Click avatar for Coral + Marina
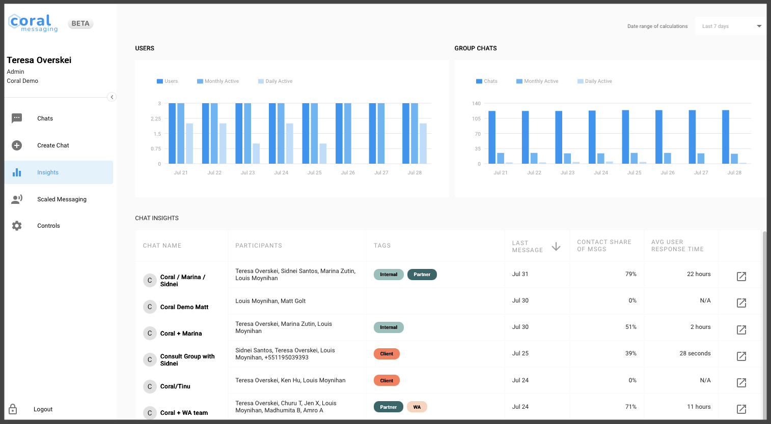771x424 pixels. pos(150,333)
